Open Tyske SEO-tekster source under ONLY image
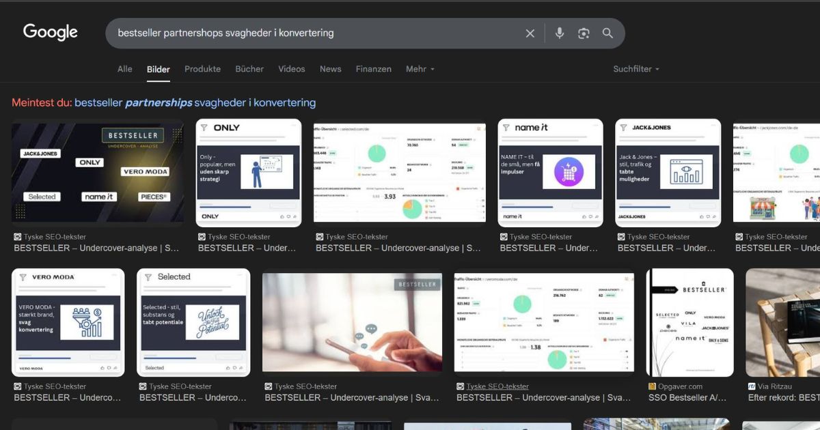The height and width of the screenshot is (430, 820). point(239,237)
